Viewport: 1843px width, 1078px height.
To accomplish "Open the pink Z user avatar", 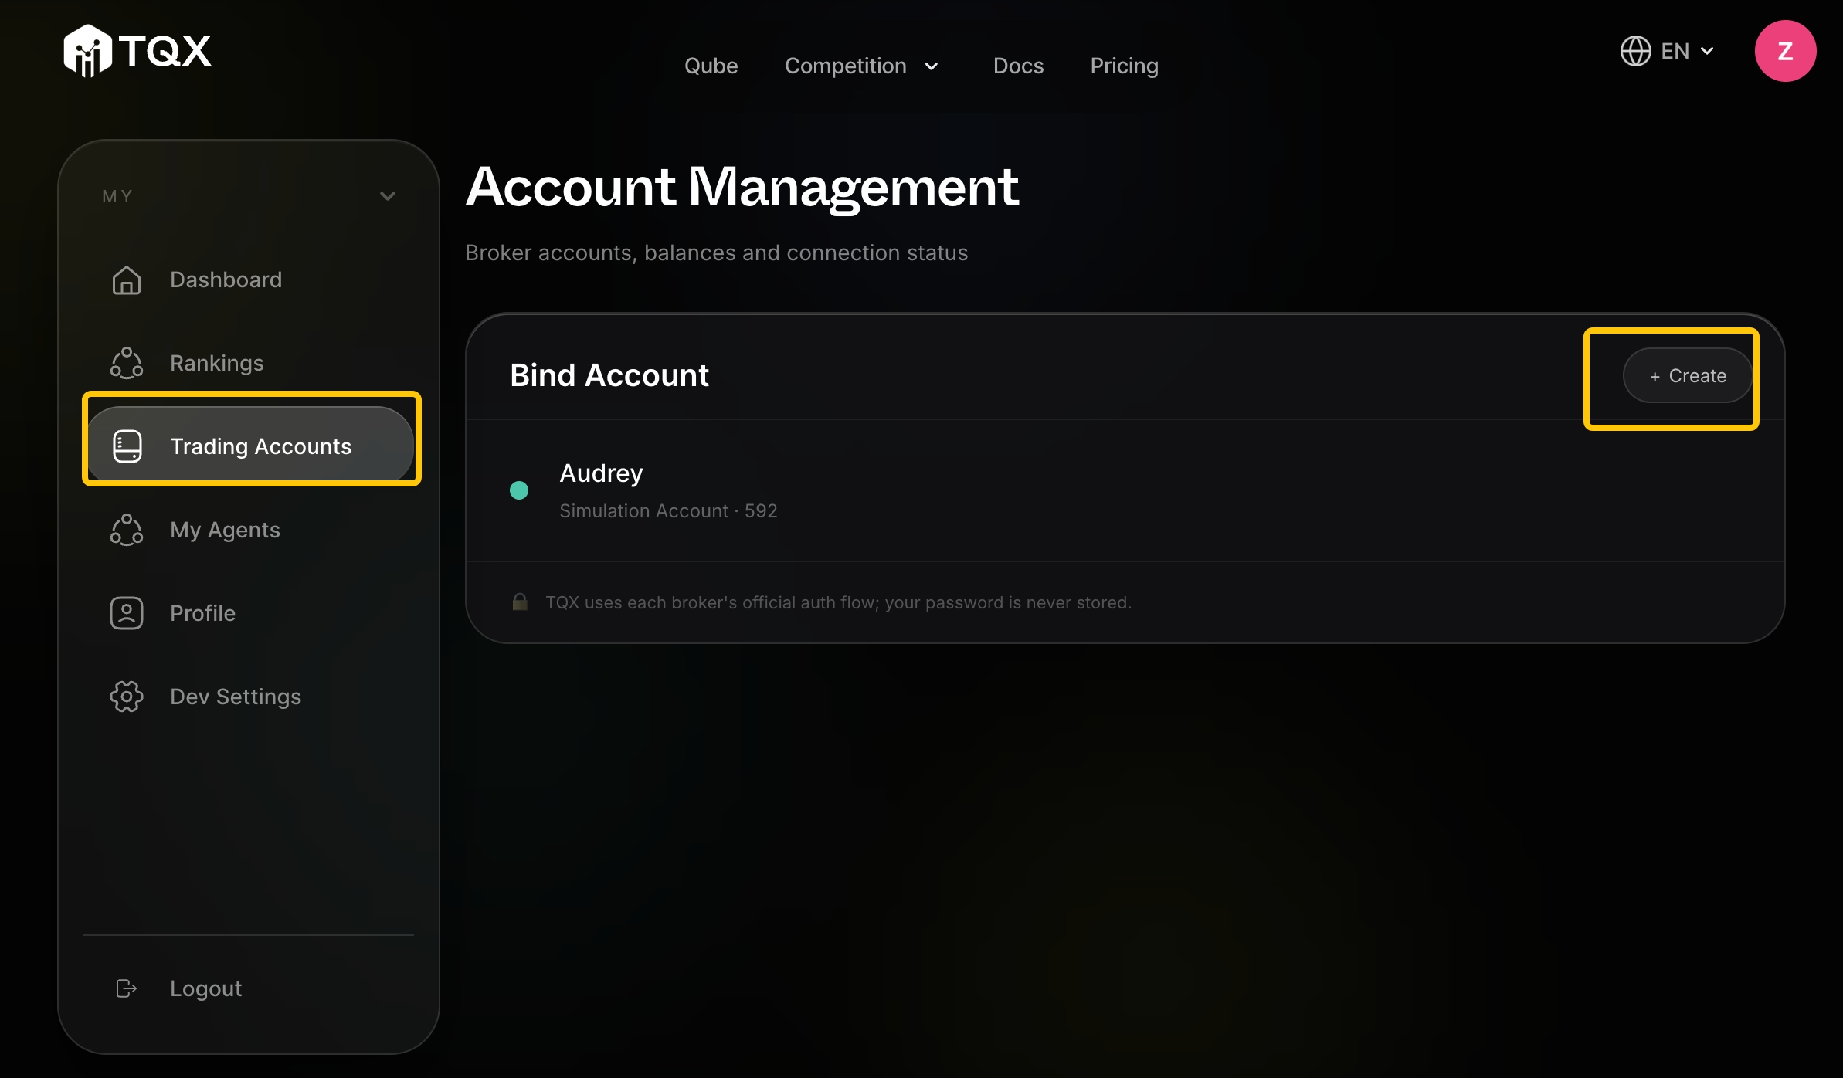I will [1785, 51].
